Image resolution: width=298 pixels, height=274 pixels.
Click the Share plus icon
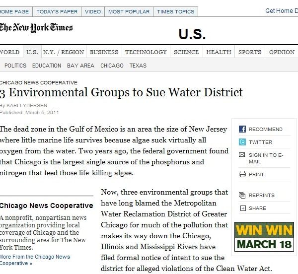(x=243, y=208)
